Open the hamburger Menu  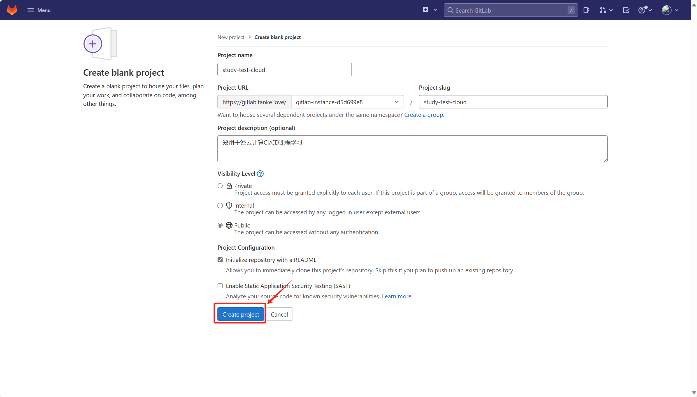pos(39,10)
